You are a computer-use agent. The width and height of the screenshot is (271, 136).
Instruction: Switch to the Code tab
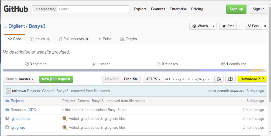click(x=15, y=39)
